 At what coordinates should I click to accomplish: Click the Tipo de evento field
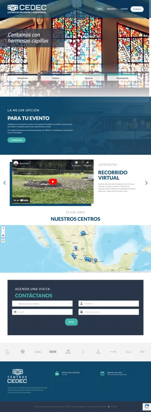click(109, 312)
